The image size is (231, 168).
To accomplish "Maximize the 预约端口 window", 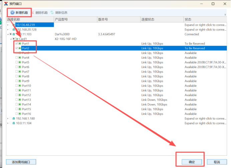I will 213,4.
